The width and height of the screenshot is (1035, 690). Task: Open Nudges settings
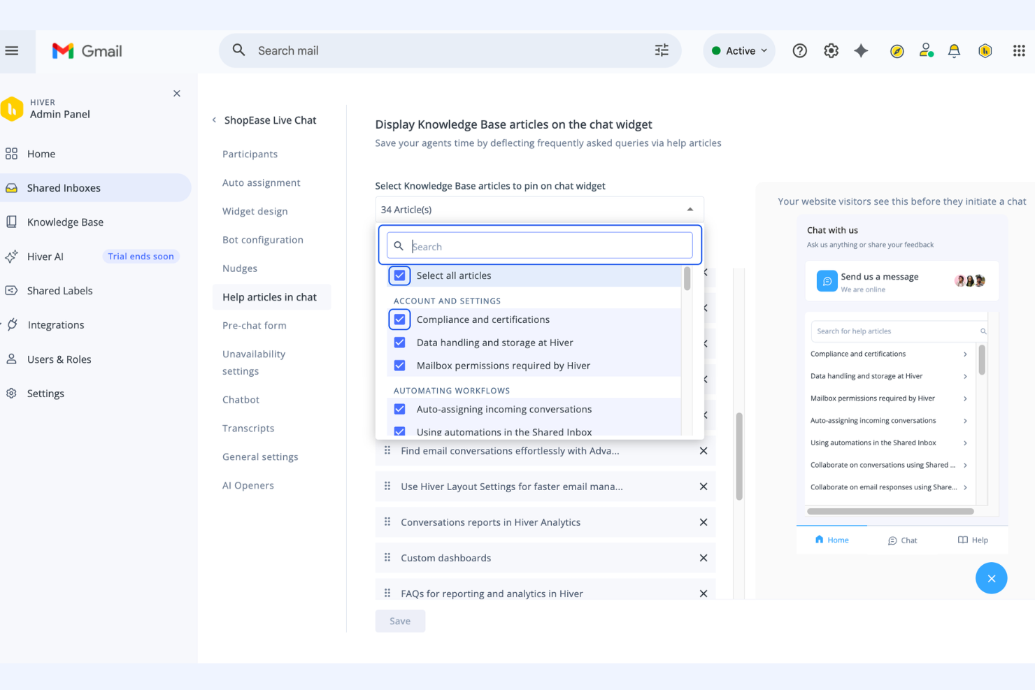click(x=240, y=268)
